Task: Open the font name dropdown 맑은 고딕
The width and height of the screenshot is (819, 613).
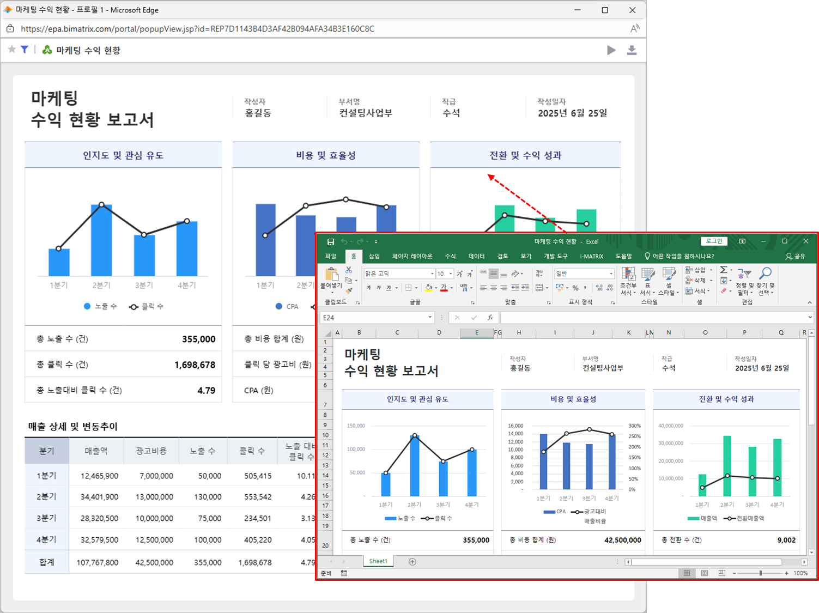Action: click(x=432, y=274)
